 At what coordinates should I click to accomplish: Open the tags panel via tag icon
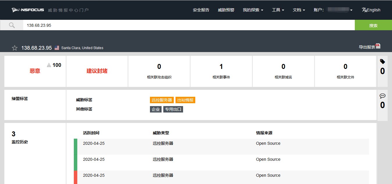tap(382, 61)
